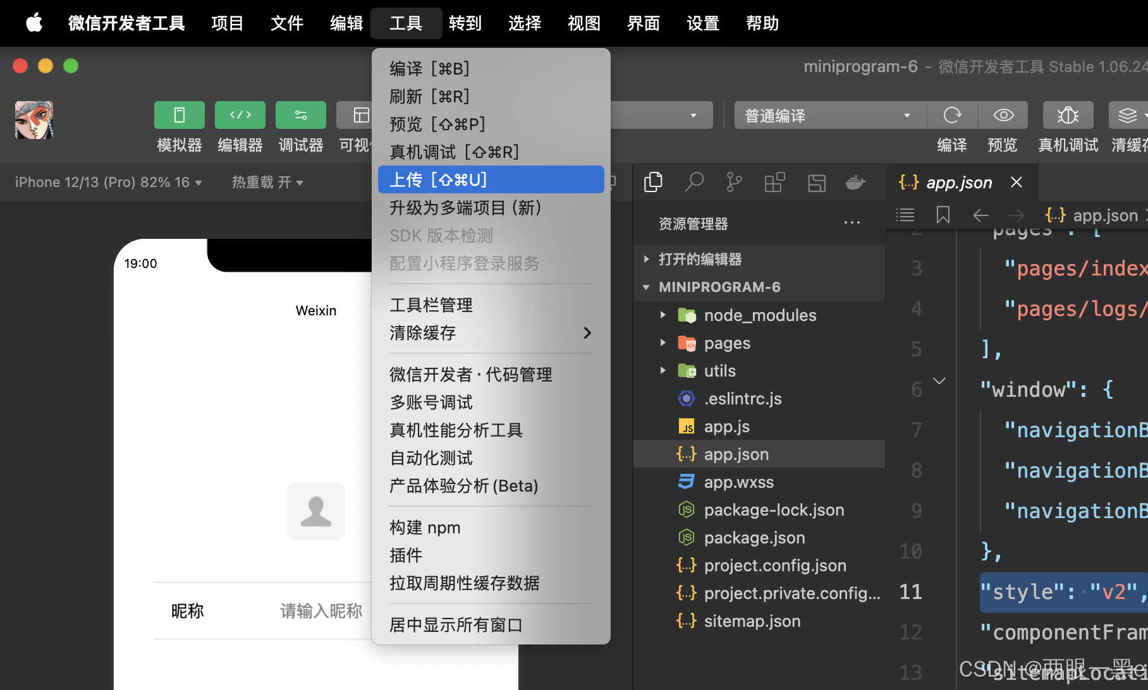Choose 预览 from the Tools menu

(x=491, y=124)
